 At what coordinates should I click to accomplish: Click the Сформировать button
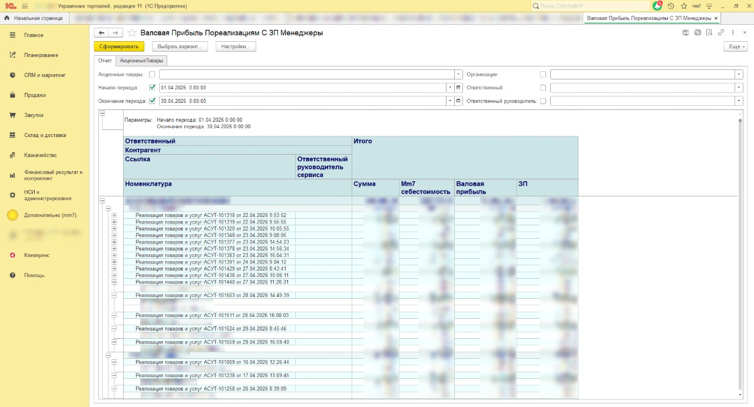tap(119, 46)
